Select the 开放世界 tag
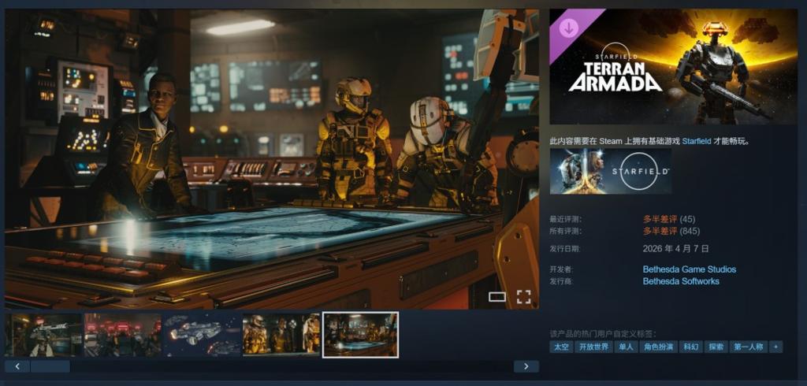This screenshot has width=807, height=386. point(593,347)
